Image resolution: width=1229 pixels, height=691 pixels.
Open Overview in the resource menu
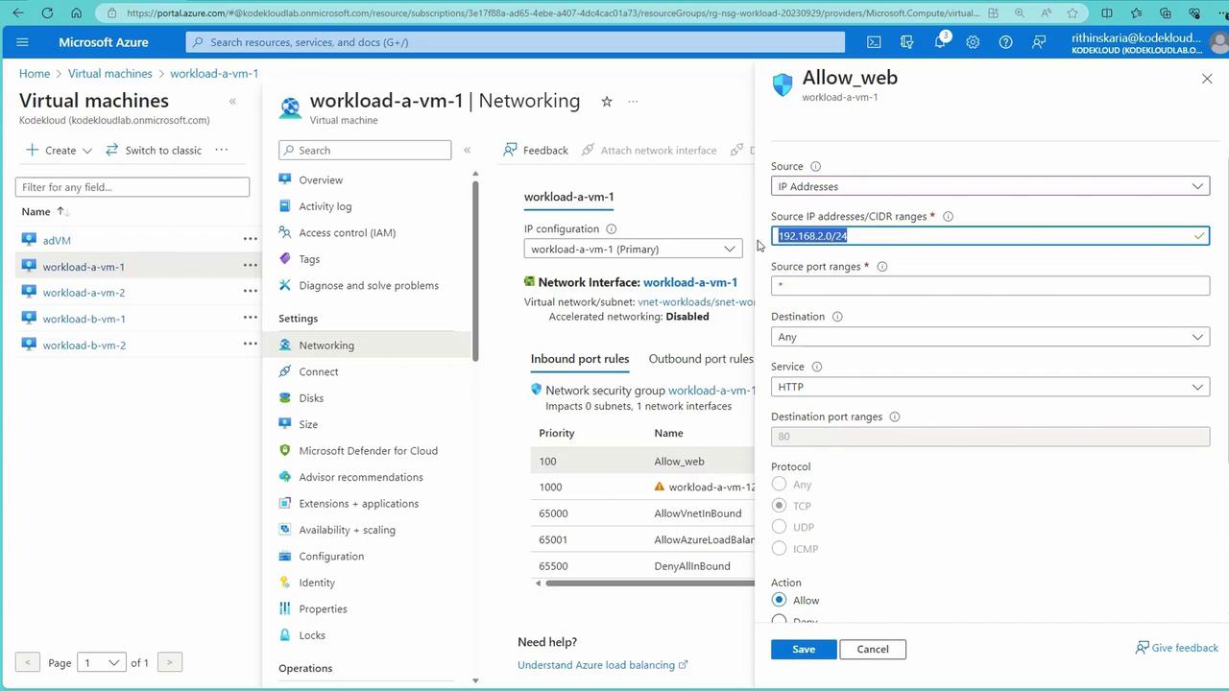tap(321, 179)
